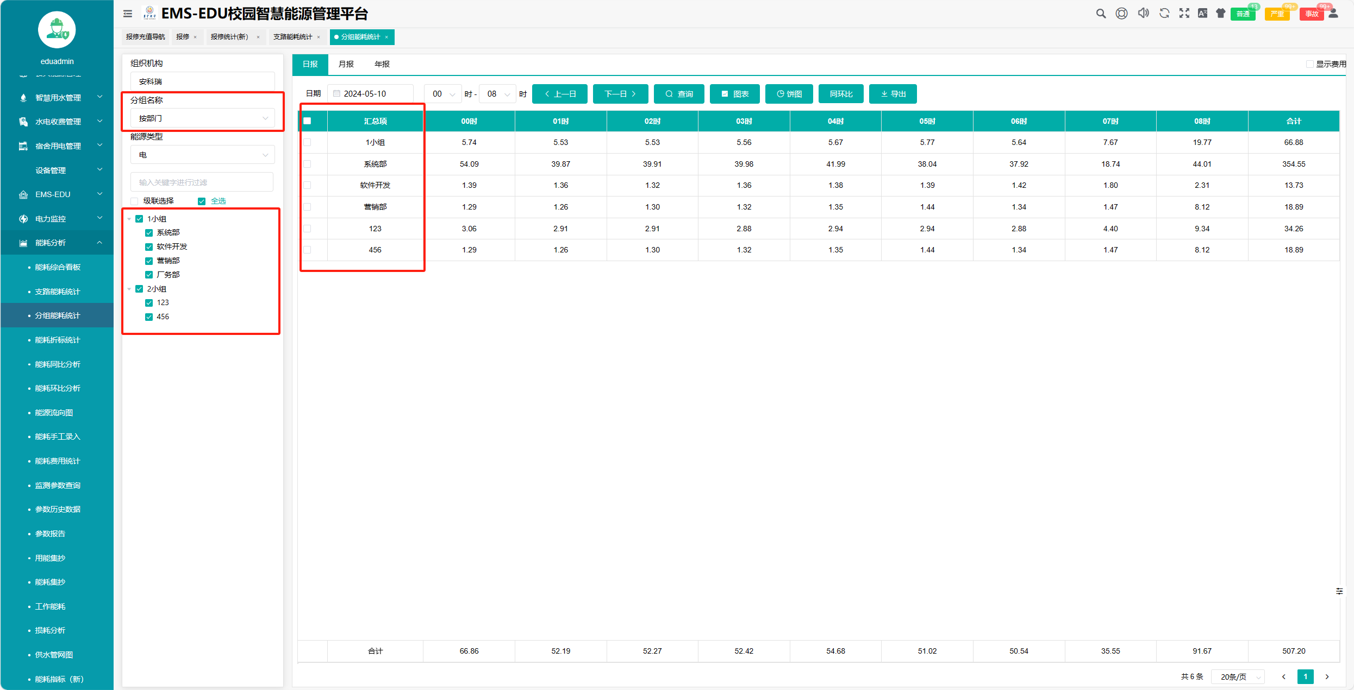This screenshot has height=690, width=1354.
Task: Click the refresh icon in header
Action: [x=1164, y=14]
